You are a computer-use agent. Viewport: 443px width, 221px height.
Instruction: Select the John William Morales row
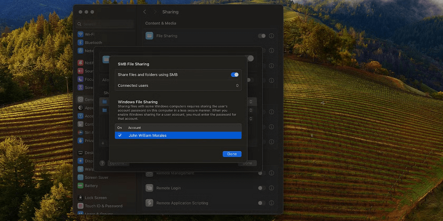178,135
